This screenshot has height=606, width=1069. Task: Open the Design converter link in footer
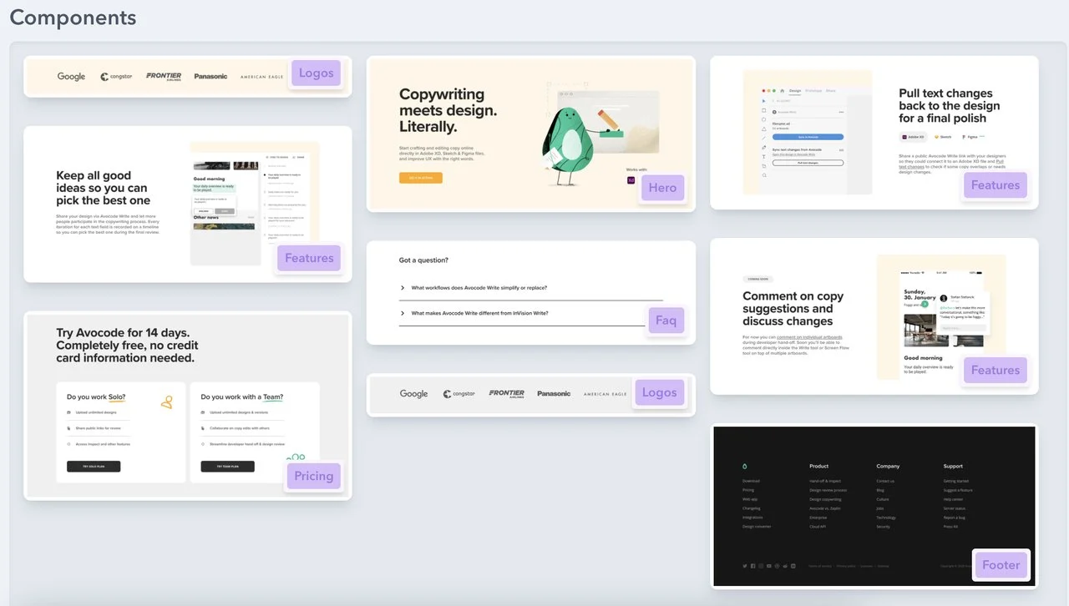[x=757, y=527]
